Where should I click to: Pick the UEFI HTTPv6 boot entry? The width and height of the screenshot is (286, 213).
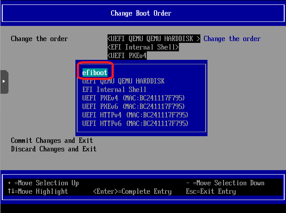135,123
